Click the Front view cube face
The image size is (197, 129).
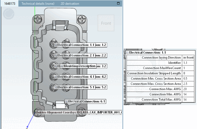point(106,23)
